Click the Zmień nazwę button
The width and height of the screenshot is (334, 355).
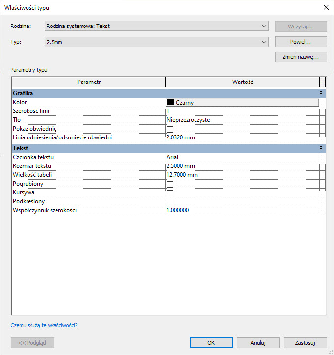point(301,57)
